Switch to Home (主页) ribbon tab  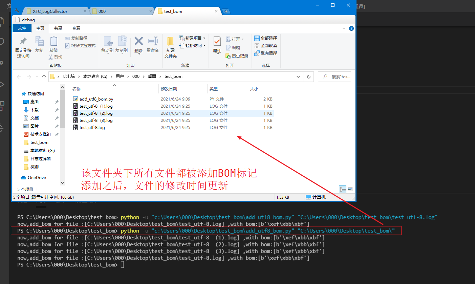click(x=40, y=28)
